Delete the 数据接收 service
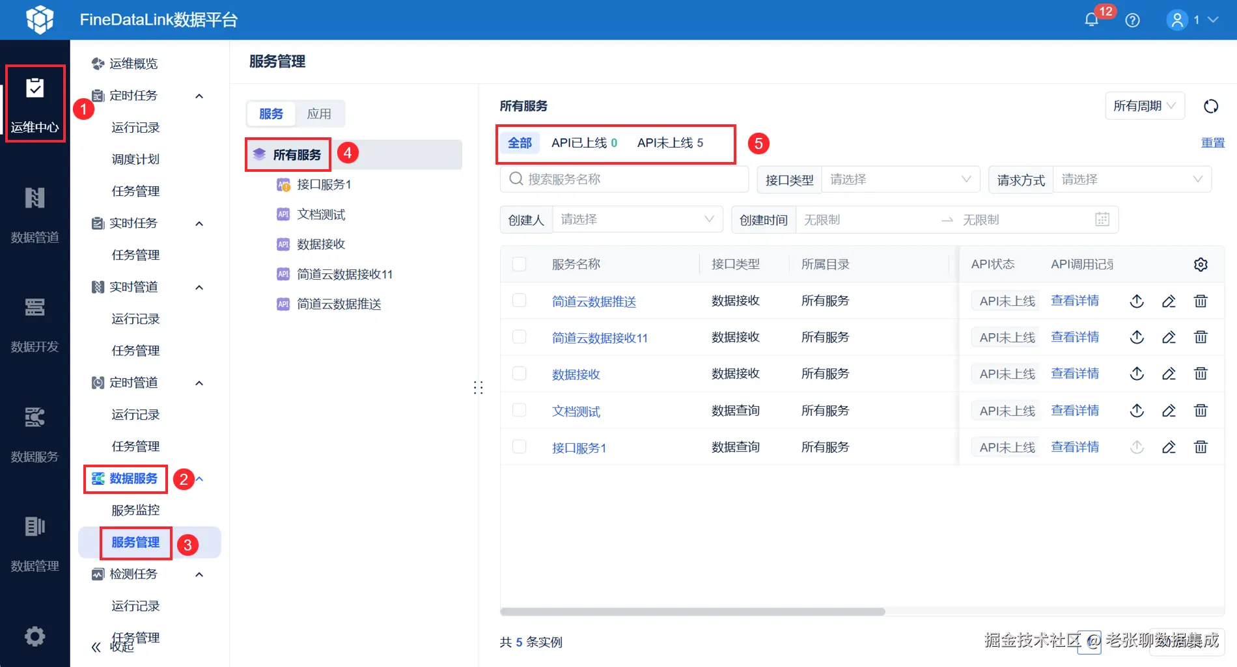Viewport: 1237px width, 667px height. click(1201, 374)
